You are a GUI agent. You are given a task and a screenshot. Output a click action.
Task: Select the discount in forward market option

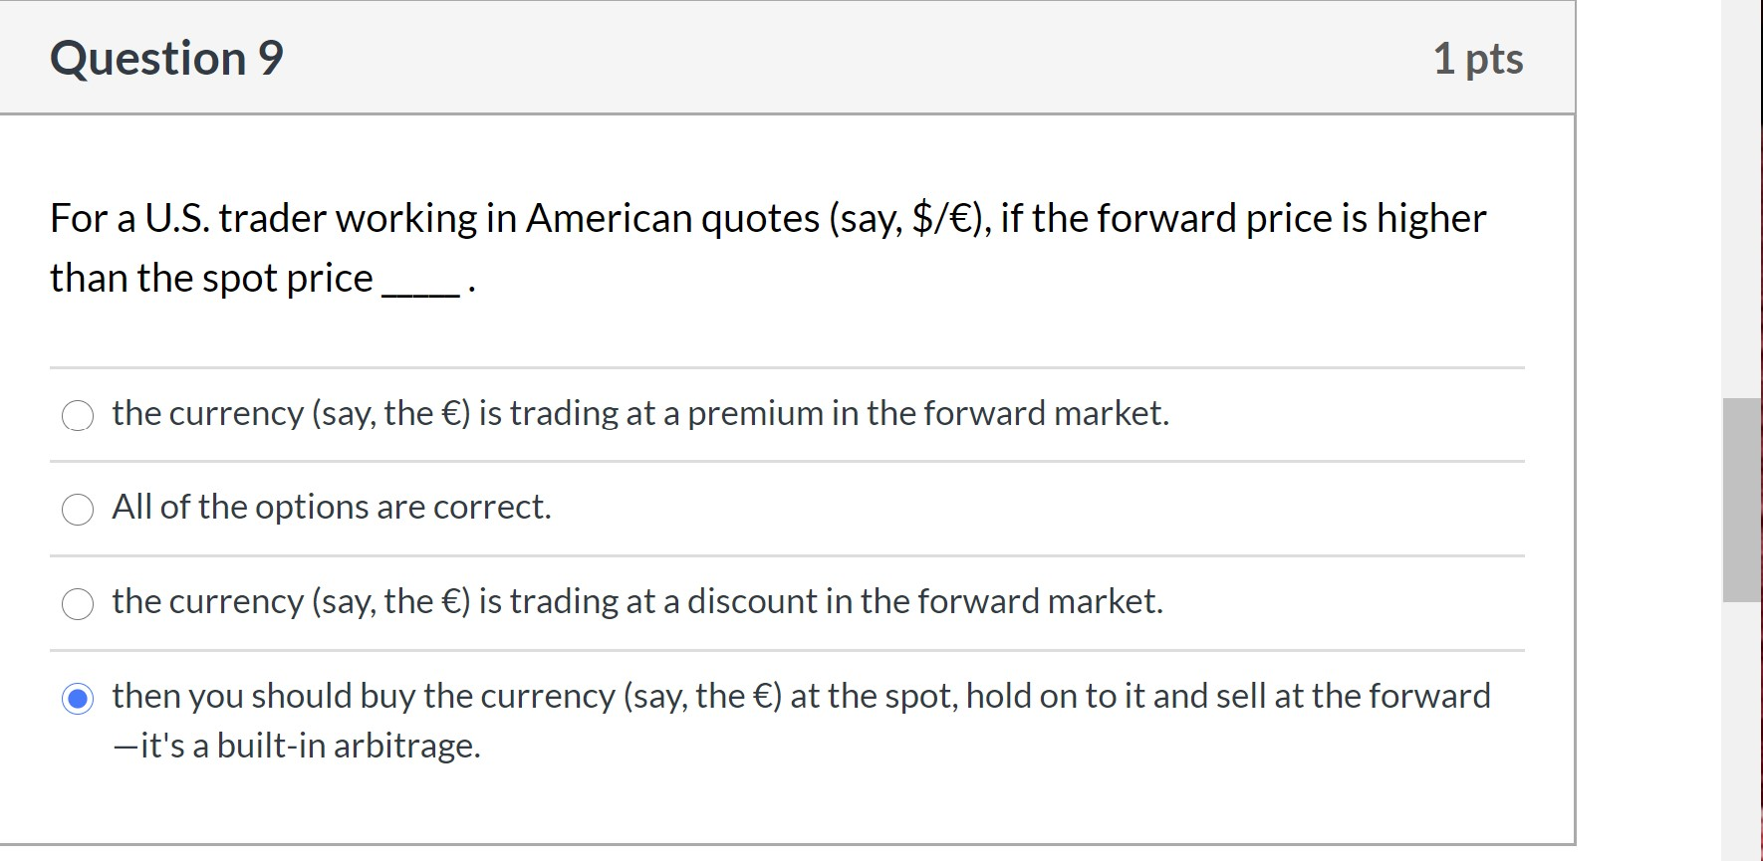(x=78, y=603)
